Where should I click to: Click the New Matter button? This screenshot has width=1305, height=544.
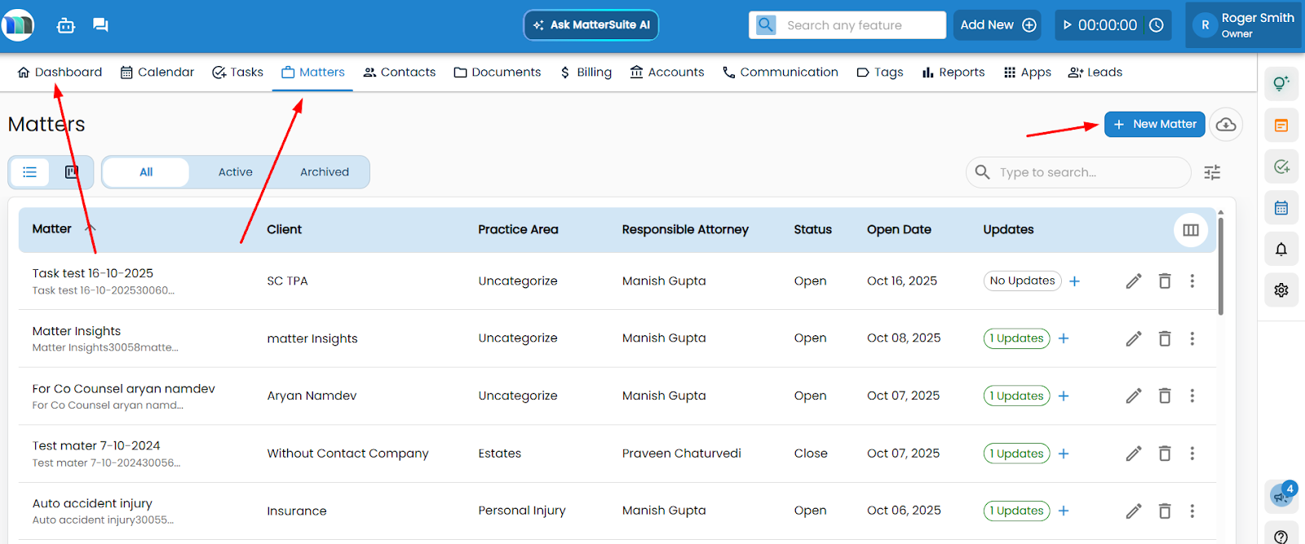click(1154, 125)
